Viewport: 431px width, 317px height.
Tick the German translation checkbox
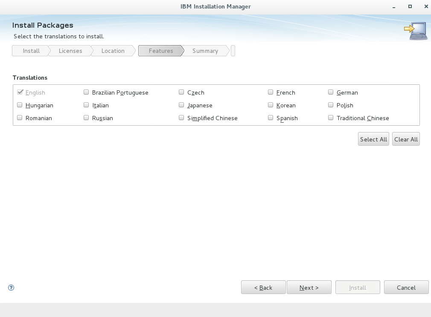(331, 92)
